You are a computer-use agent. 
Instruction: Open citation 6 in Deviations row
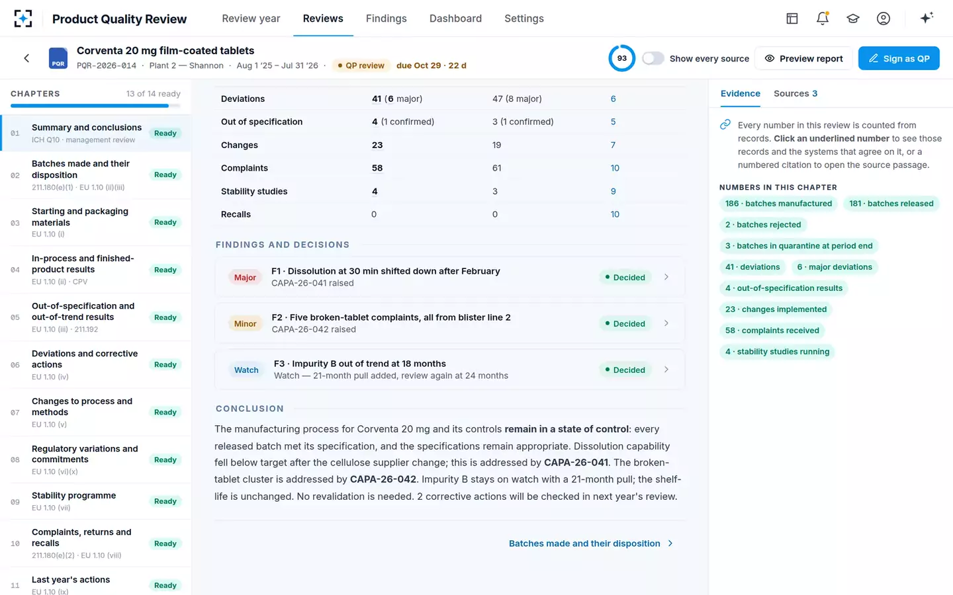point(613,99)
